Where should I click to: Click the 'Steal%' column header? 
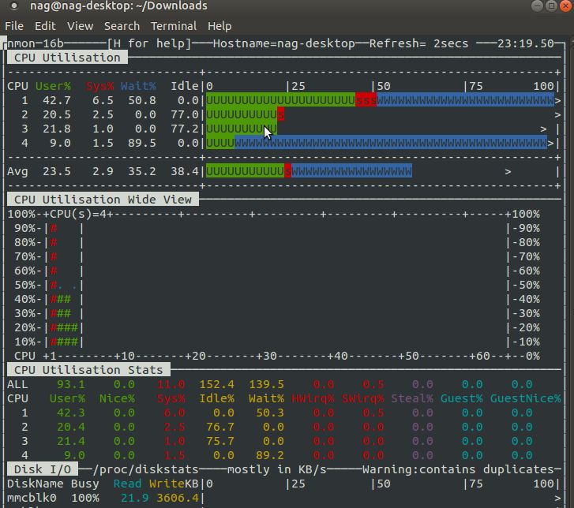[412, 398]
